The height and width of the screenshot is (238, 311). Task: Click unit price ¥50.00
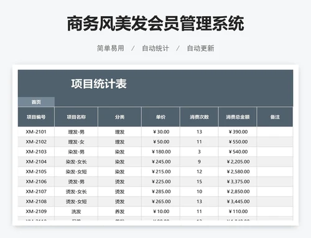coord(161,142)
